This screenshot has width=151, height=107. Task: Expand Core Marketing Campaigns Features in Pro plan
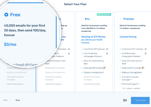[107, 53]
